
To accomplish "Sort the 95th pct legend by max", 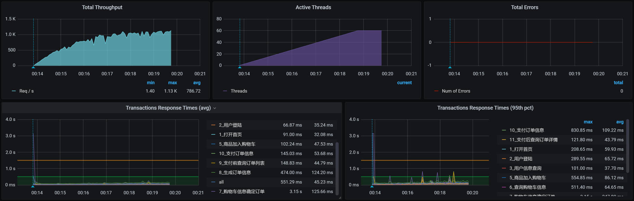I will 588,122.
